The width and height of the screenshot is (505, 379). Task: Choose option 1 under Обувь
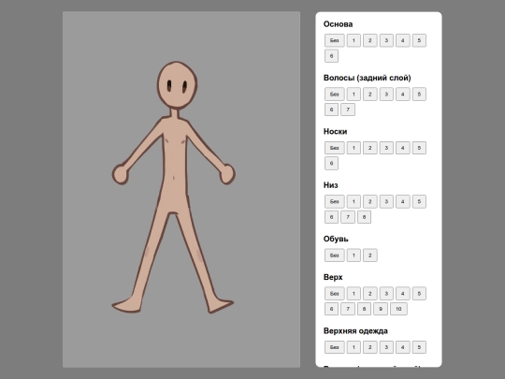353,255
